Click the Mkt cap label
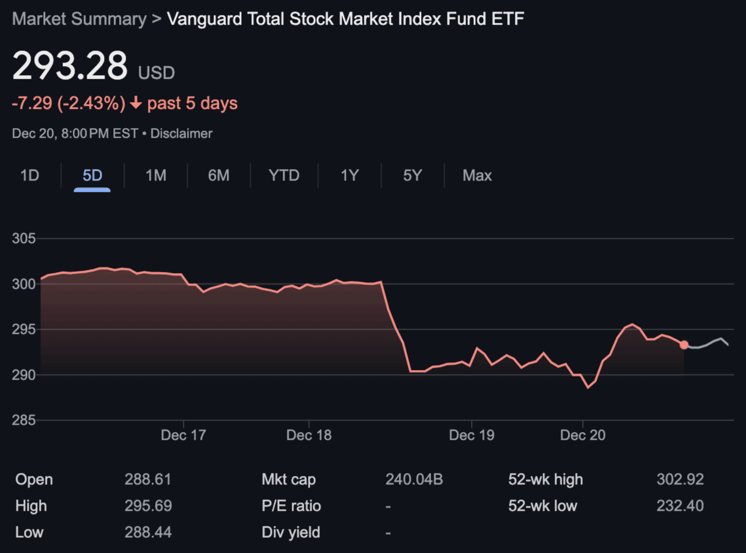The height and width of the screenshot is (553, 746). (289, 480)
